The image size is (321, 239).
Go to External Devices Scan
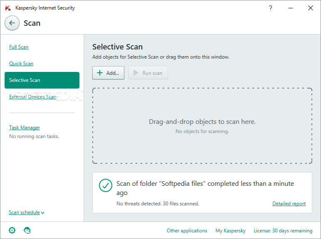point(33,97)
